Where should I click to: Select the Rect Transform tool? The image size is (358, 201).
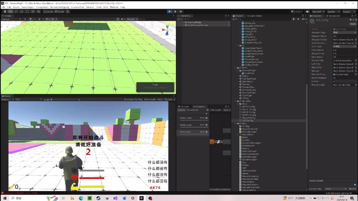click(x=27, y=11)
